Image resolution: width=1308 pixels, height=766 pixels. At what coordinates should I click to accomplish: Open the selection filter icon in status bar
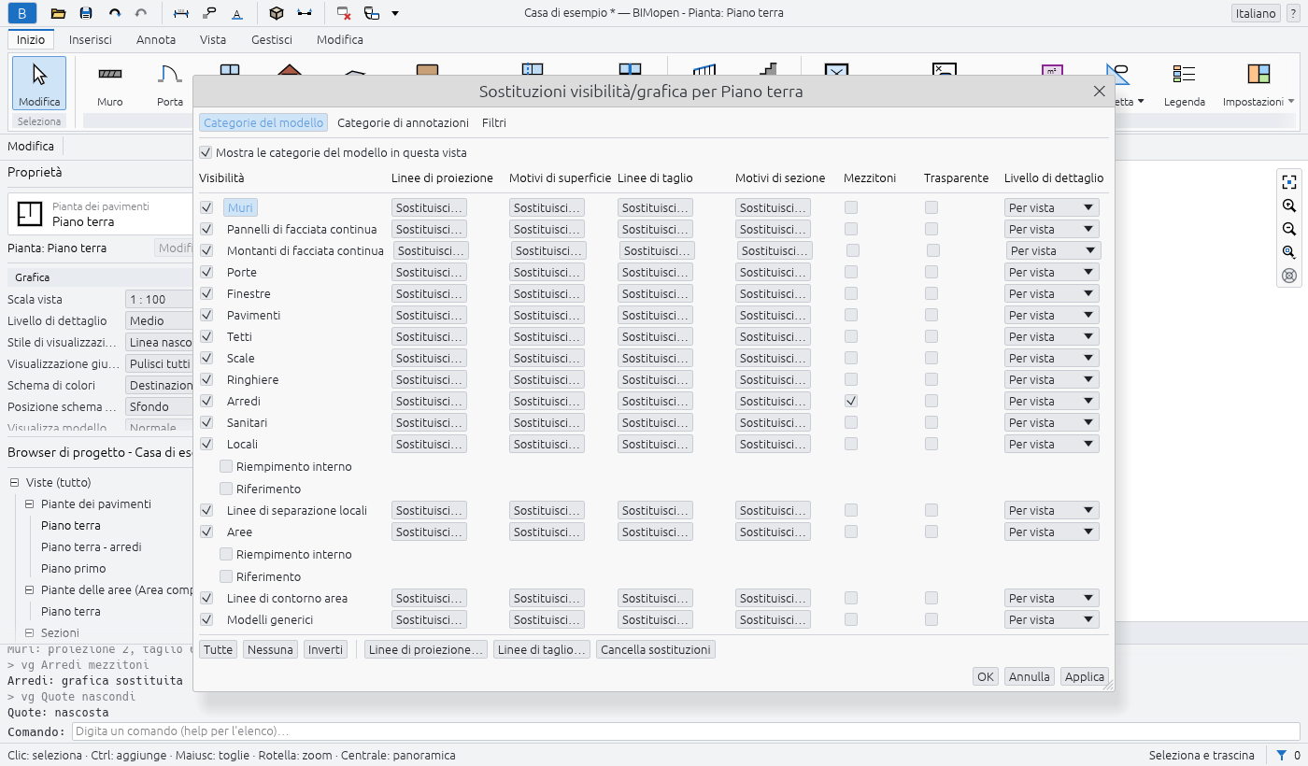point(1282,755)
